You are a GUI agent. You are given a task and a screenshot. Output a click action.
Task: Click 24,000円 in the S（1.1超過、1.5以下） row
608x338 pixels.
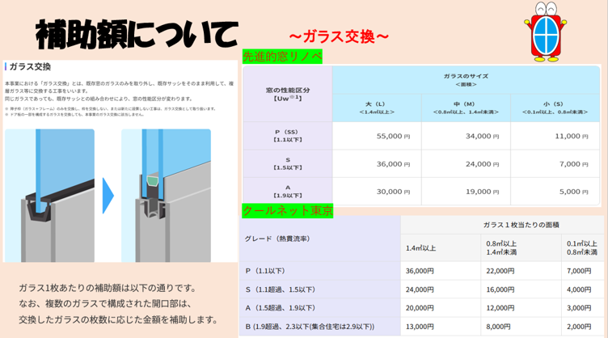click(441, 289)
